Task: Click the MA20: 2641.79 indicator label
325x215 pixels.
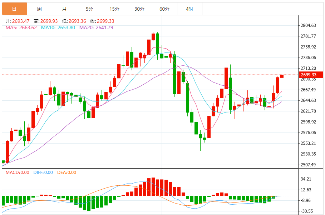Action: pos(96,27)
